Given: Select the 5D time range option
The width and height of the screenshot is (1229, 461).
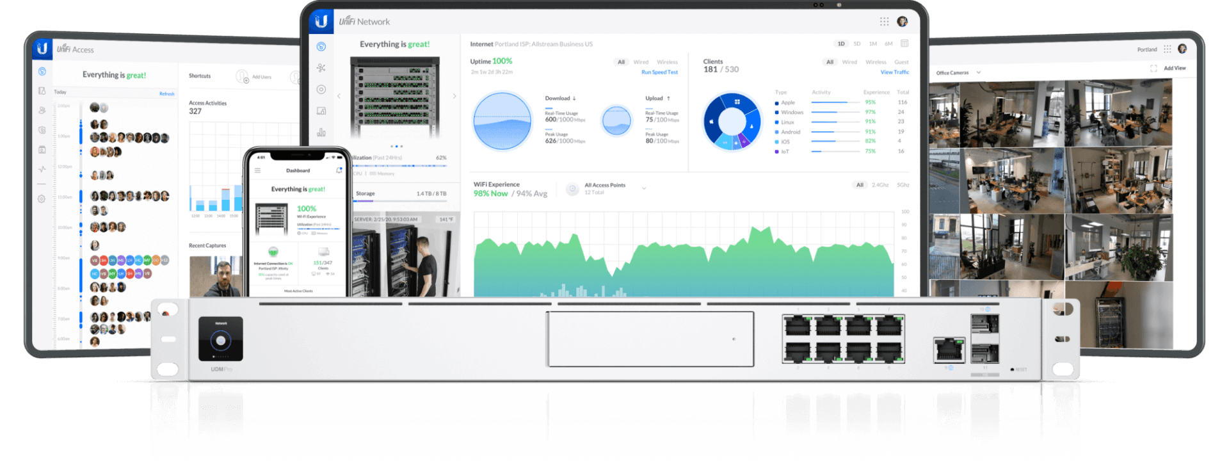Looking at the screenshot, I should click(x=857, y=44).
